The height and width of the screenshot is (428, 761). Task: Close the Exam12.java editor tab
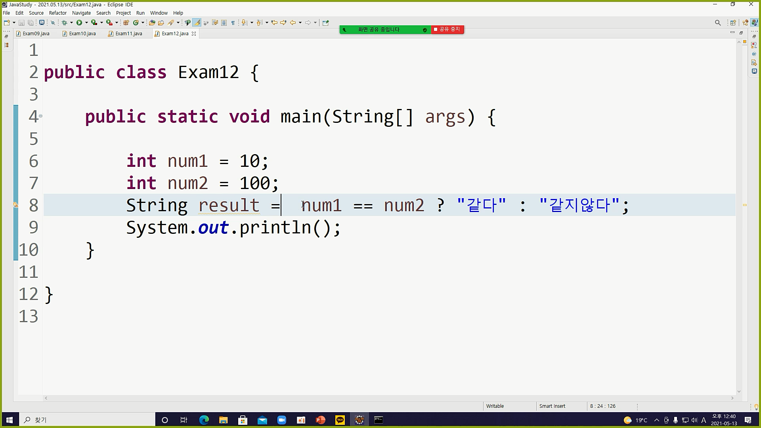194,34
